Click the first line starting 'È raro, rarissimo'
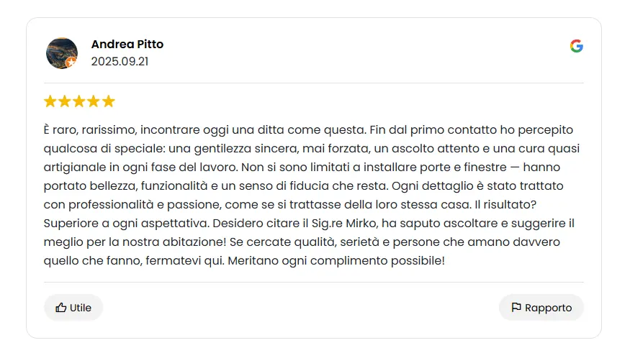Viewport: 630px width, 353px height. 309,130
